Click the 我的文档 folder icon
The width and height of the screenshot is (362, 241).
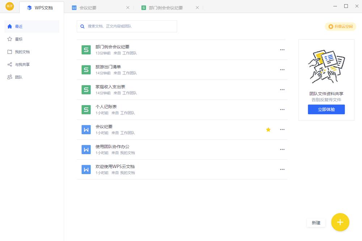click(10, 52)
